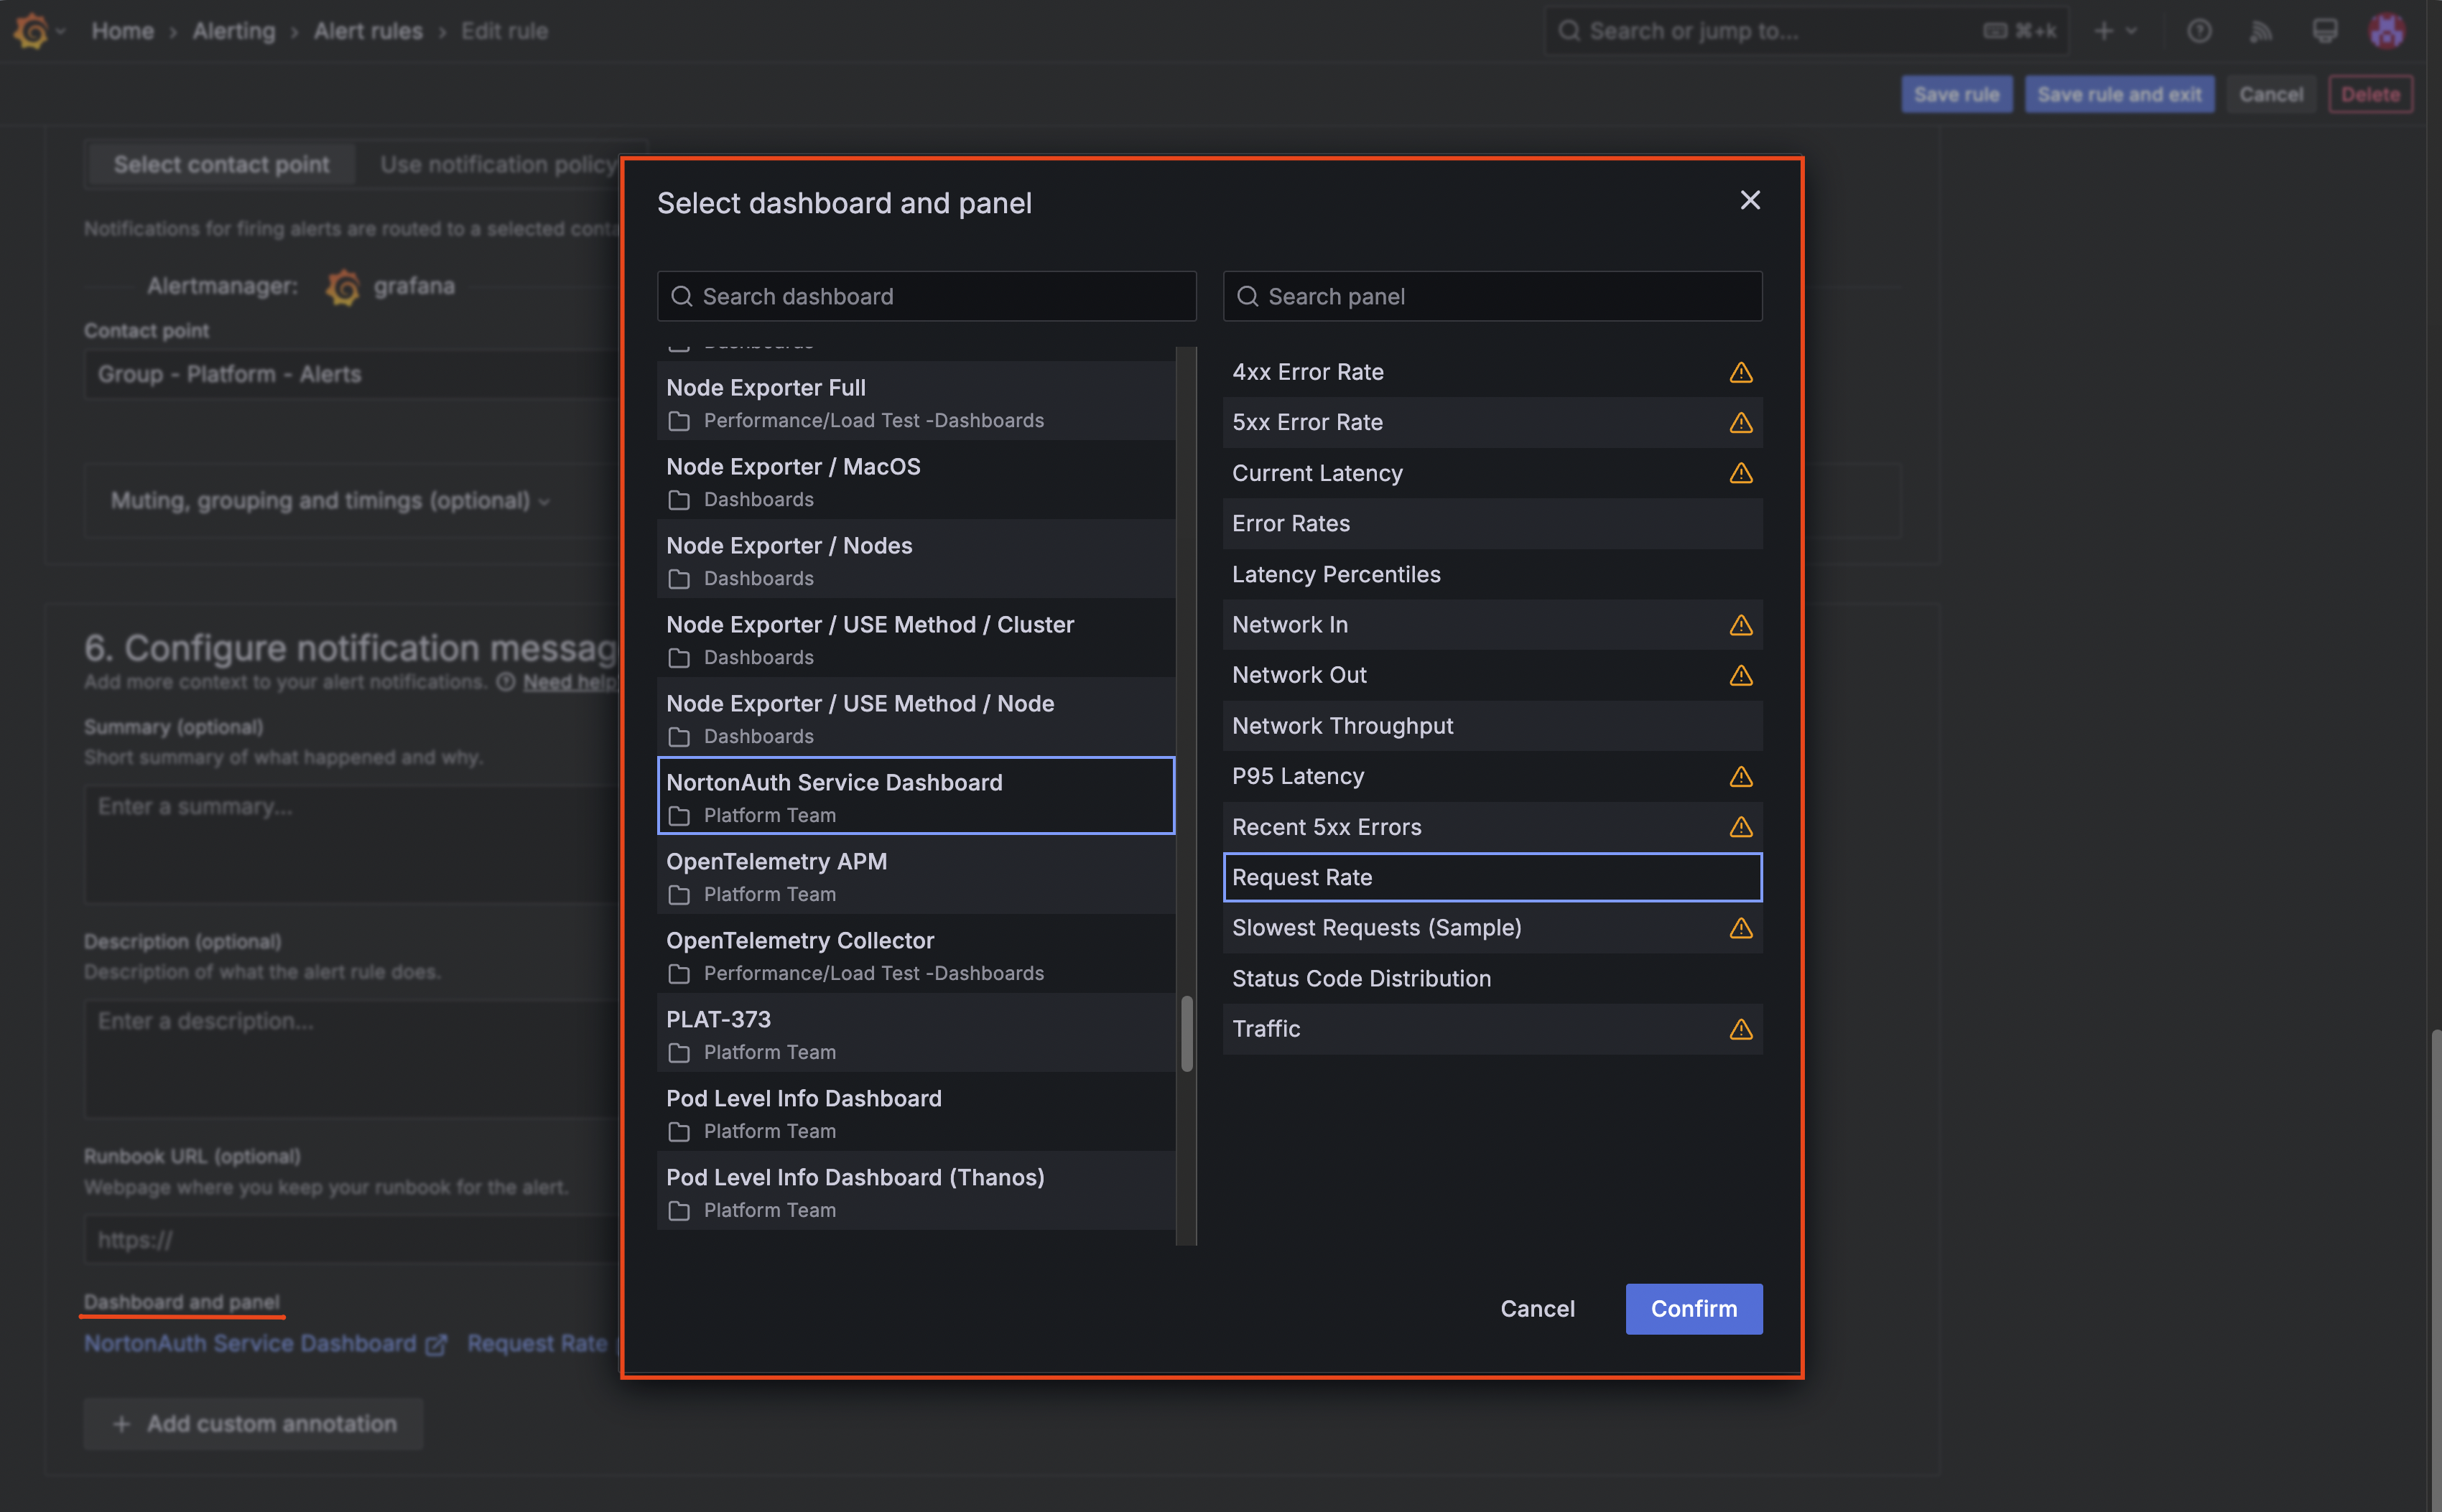The height and width of the screenshot is (1512, 2442).
Task: Select the OpenTelemetry APM dashboard
Action: [x=915, y=876]
